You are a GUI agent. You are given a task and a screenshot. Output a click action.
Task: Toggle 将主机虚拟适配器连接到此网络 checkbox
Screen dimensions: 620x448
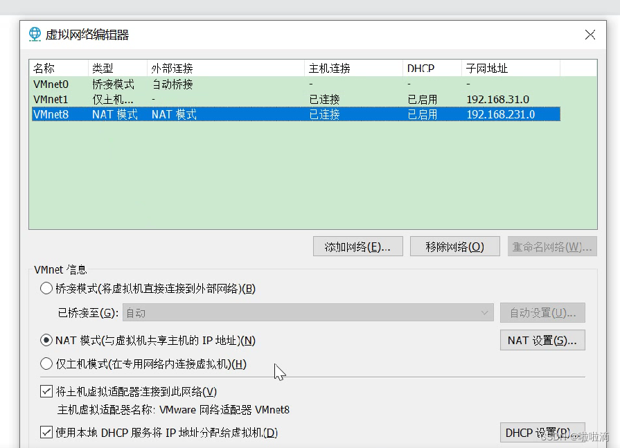click(46, 391)
